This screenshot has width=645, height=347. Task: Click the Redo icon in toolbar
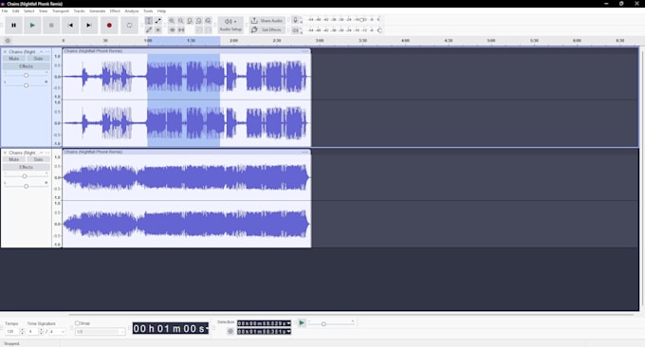(208, 30)
